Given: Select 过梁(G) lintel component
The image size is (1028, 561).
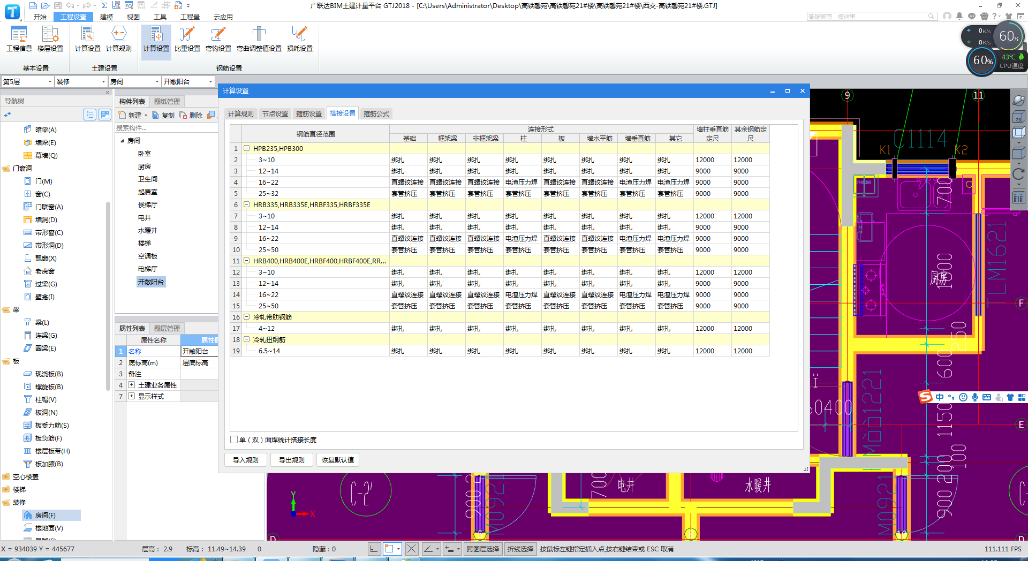Looking at the screenshot, I should point(40,284).
